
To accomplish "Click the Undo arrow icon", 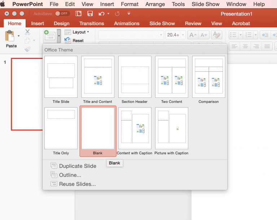I will click(101, 14).
